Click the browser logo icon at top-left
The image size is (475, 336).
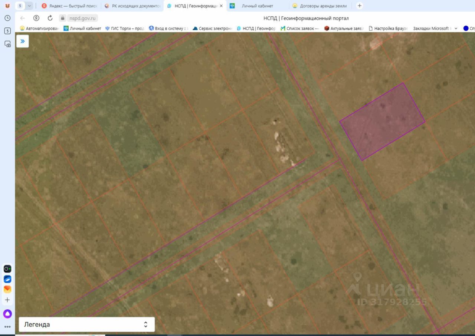click(x=7, y=6)
